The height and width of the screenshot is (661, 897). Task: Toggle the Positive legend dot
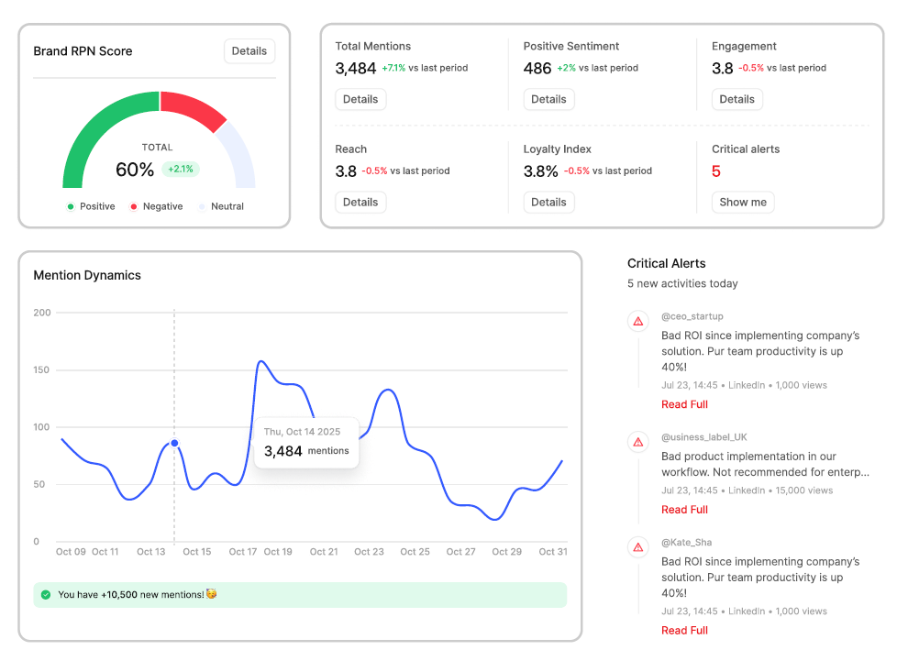tap(71, 206)
